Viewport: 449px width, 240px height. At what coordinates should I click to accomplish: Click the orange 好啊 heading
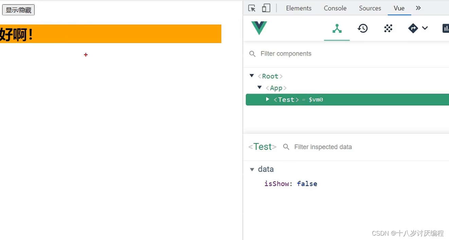(111, 34)
